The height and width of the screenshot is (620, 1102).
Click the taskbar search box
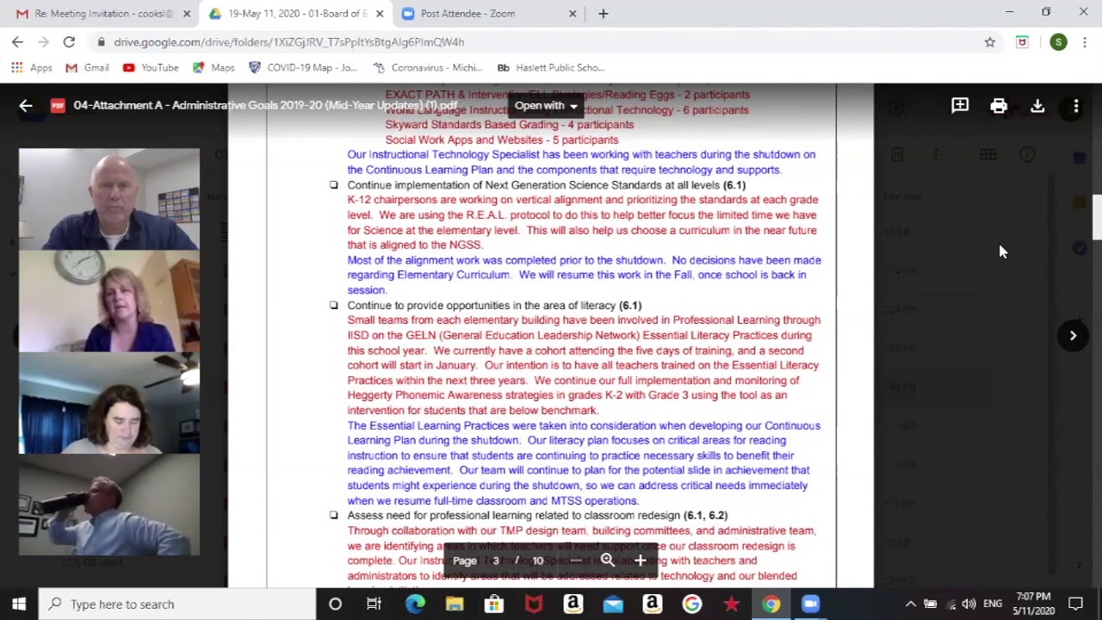pos(177,604)
